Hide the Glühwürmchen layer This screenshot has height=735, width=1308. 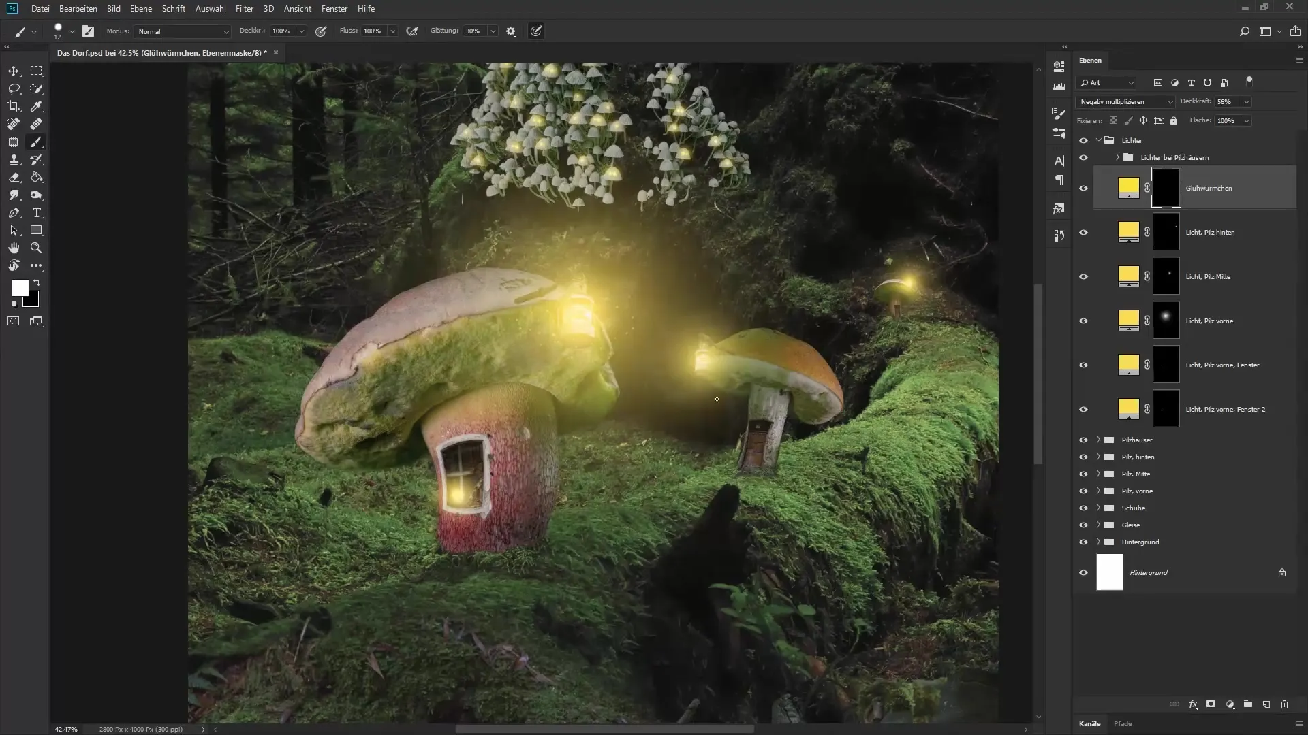click(x=1083, y=189)
